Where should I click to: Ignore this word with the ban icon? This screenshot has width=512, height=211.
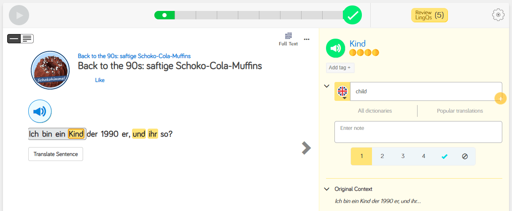pyautogui.click(x=465, y=156)
